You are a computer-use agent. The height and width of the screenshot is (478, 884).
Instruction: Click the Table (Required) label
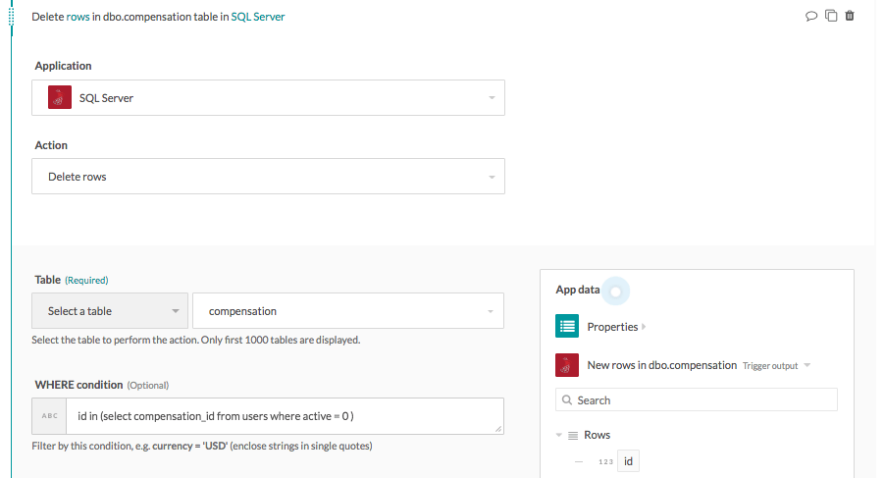click(72, 280)
